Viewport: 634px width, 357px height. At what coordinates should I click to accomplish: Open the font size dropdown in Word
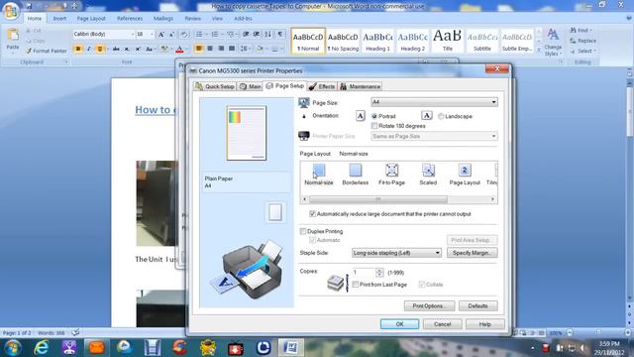[x=152, y=35]
